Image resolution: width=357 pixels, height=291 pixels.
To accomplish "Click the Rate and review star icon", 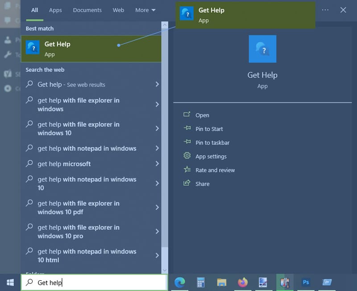I will coord(187,170).
